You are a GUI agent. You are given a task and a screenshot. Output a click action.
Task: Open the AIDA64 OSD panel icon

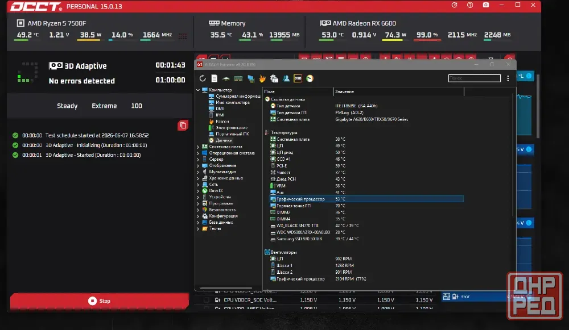pos(298,78)
